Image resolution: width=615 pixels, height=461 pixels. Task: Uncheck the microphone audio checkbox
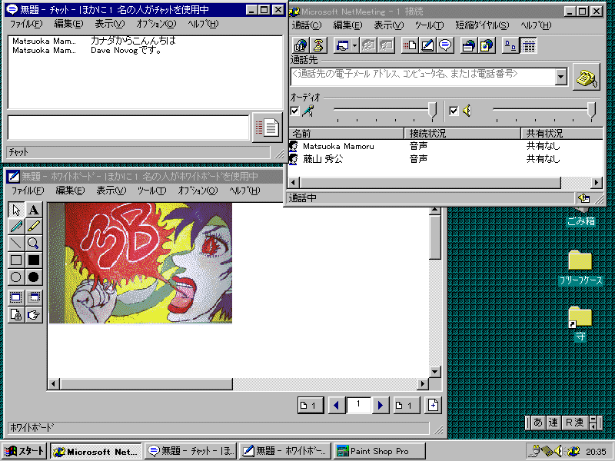click(x=294, y=111)
